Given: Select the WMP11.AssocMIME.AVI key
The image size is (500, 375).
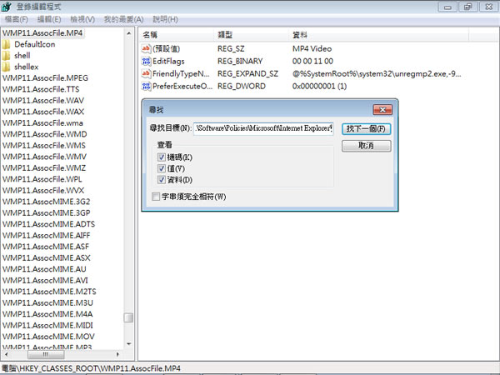Looking at the screenshot, I should tap(45, 280).
